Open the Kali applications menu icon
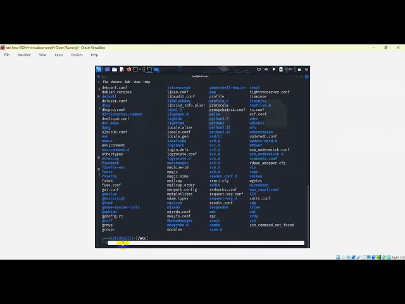405x304 pixels. [99, 69]
